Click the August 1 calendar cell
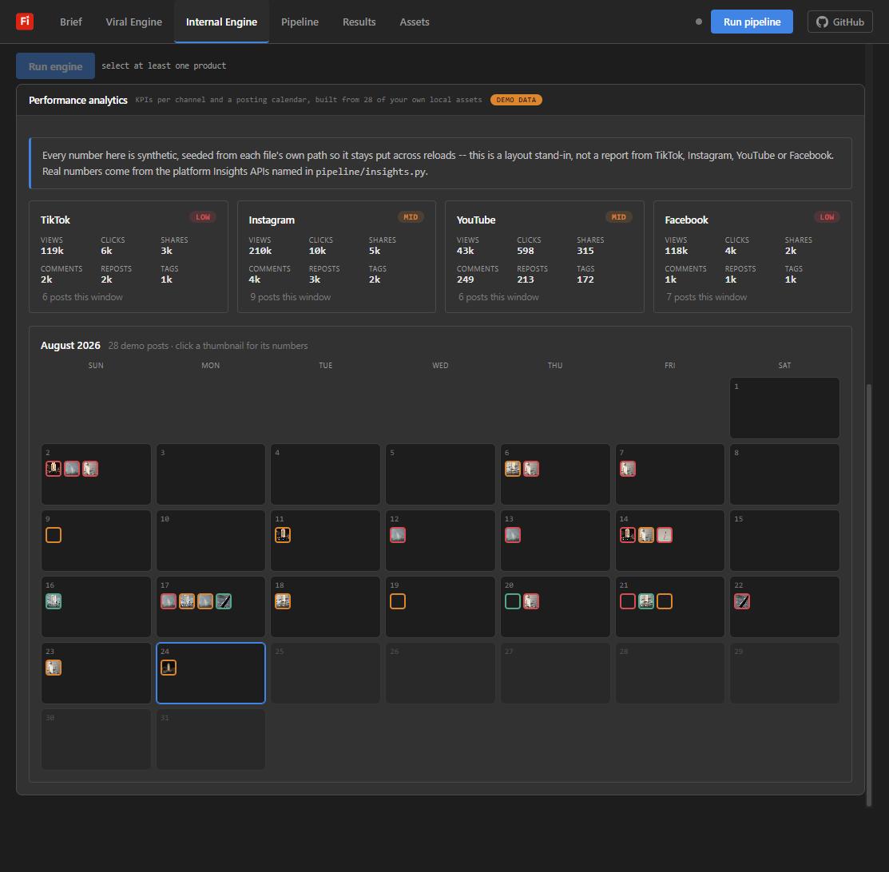The width and height of the screenshot is (889, 872). [784, 408]
